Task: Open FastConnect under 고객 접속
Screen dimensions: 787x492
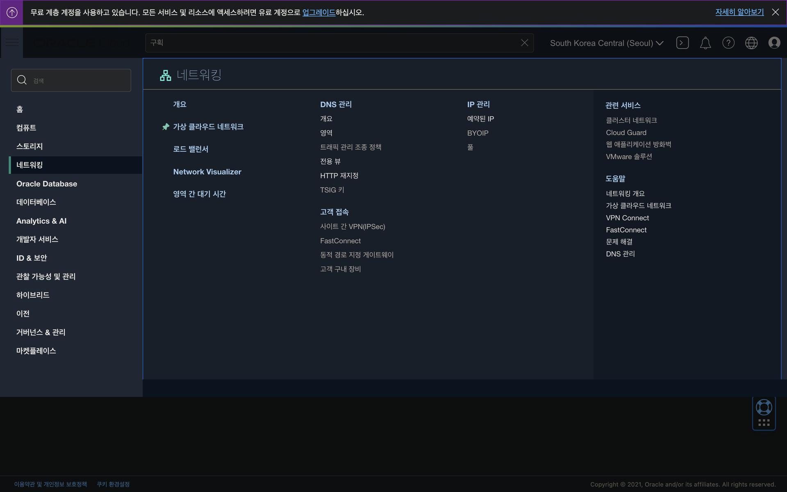Action: [x=340, y=241]
